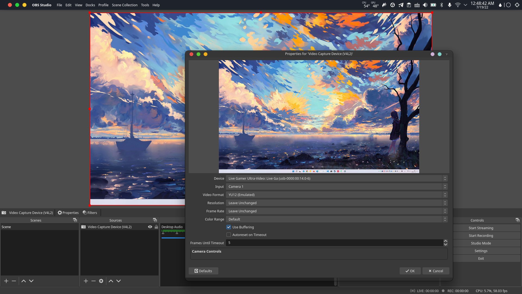522x294 pixels.
Task: Uncheck the Use Buffering checkbox
Action: (229, 227)
